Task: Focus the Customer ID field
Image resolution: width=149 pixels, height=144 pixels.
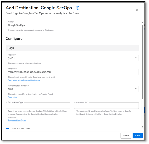Action: pyautogui.click(x=107, y=105)
